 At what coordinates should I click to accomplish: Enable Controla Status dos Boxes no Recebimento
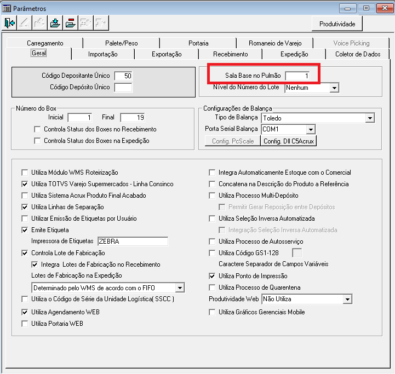(37, 129)
